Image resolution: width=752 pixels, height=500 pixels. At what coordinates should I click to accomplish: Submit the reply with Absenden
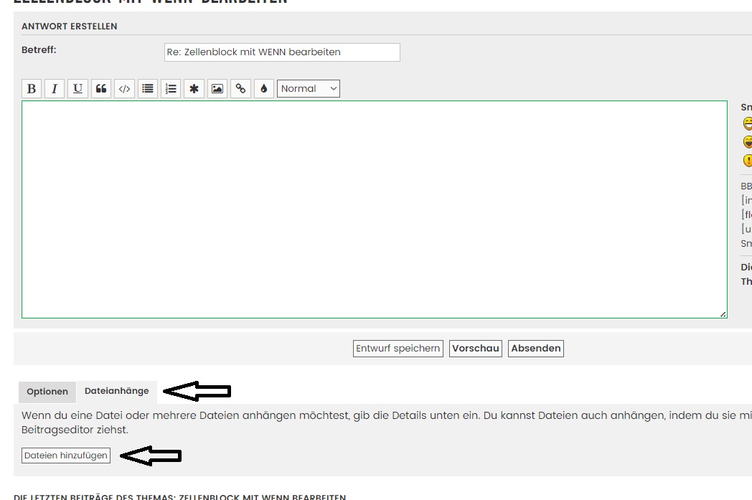[x=535, y=349]
